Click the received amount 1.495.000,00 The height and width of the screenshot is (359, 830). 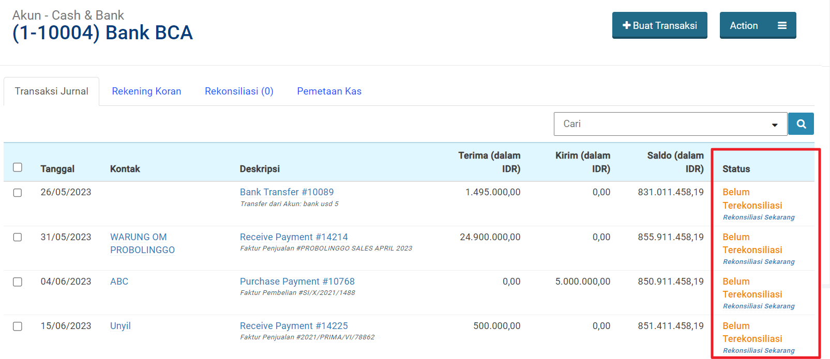point(493,192)
